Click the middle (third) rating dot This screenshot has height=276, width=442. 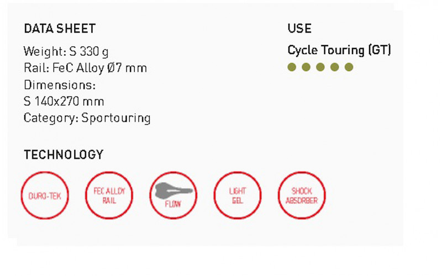click(x=320, y=67)
